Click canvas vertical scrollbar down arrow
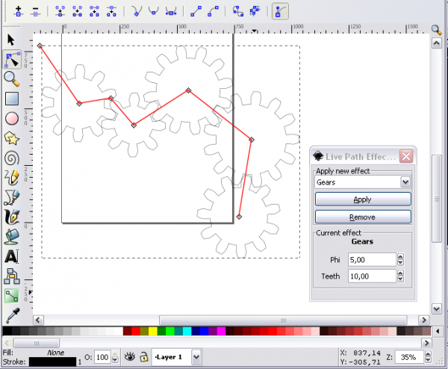 click(x=437, y=309)
